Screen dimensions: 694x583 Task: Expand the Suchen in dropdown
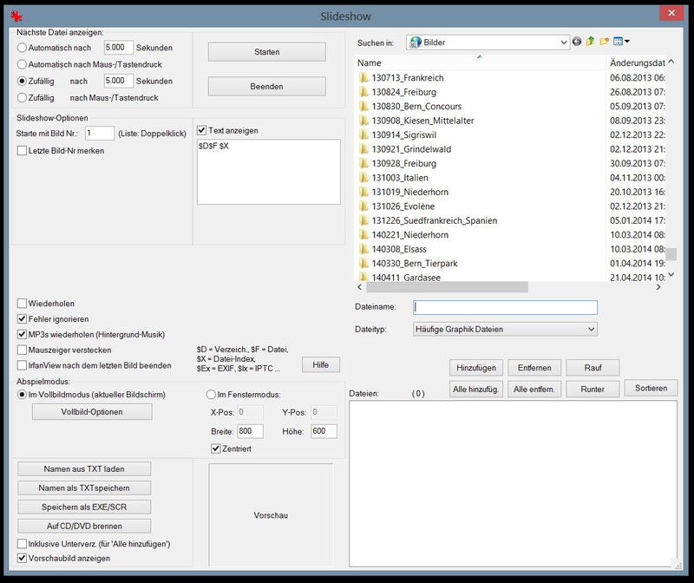562,42
